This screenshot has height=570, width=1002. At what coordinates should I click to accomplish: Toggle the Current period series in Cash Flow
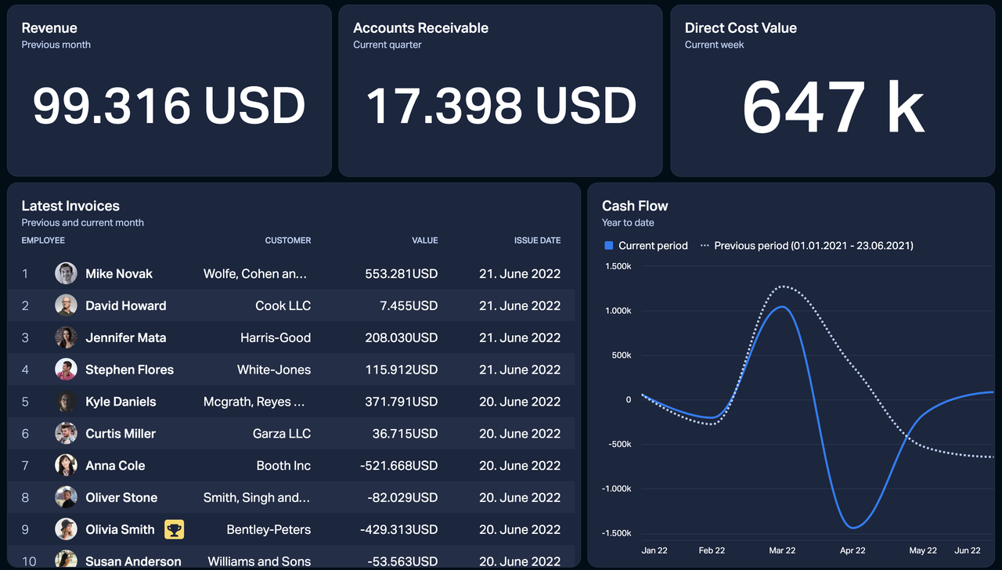pos(645,245)
